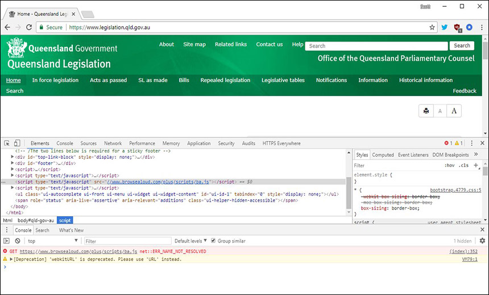
Task: Click the site search input field
Action: tap(376, 46)
